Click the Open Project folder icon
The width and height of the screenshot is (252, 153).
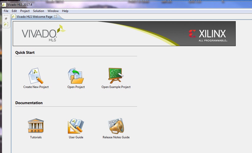[x=76, y=76]
